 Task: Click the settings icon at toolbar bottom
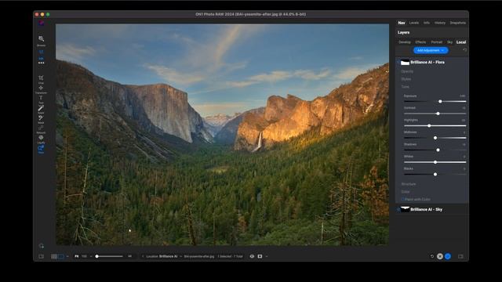point(42,245)
